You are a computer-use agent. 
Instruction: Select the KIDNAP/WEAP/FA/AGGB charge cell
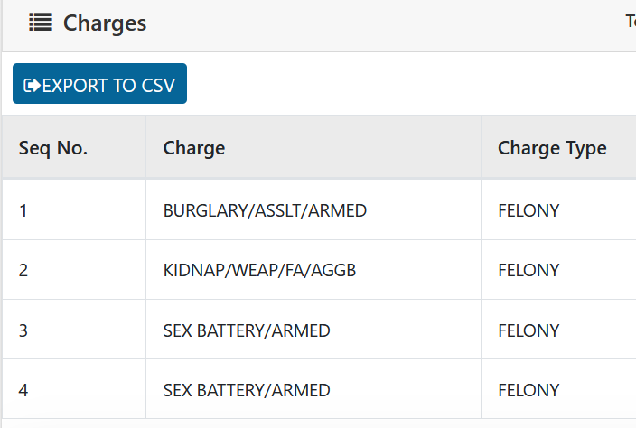(256, 270)
